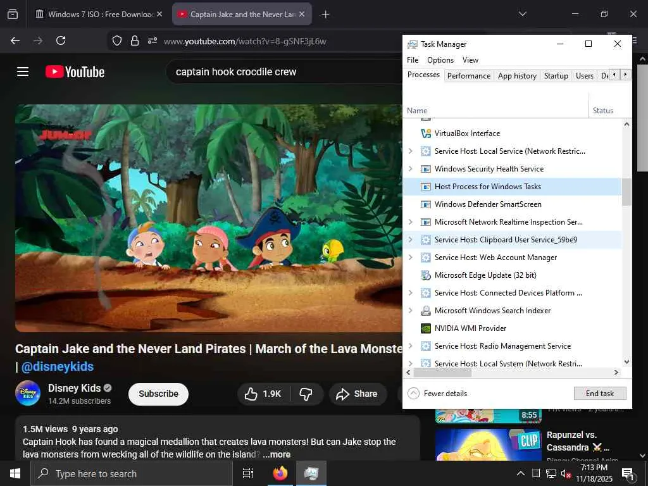Open the list all tabs dropdown
The width and height of the screenshot is (648, 486).
click(x=522, y=14)
